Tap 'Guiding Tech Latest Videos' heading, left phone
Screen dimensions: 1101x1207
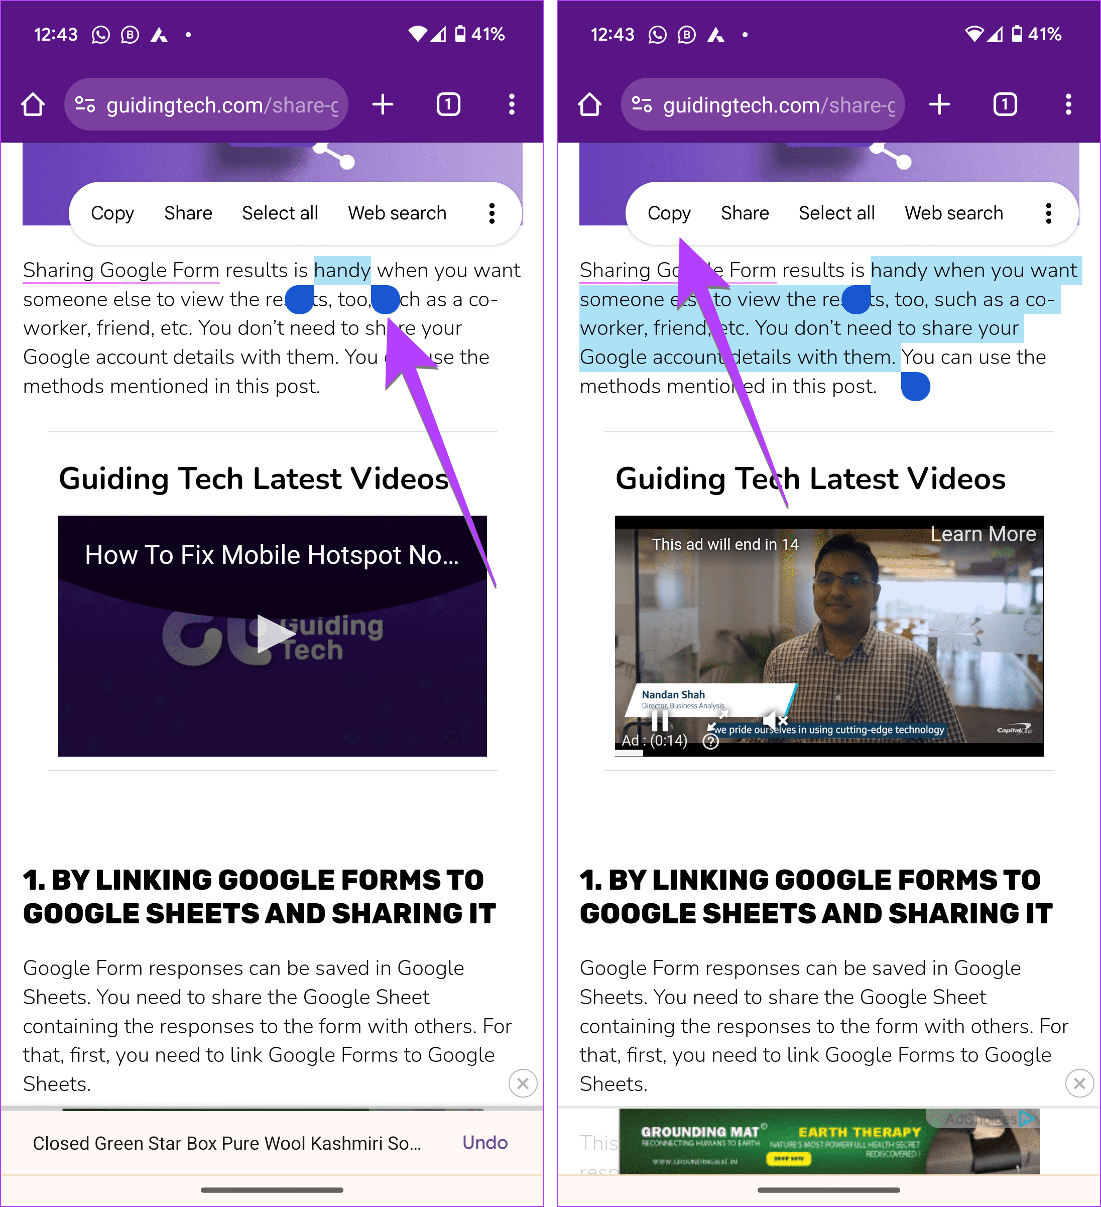click(254, 479)
